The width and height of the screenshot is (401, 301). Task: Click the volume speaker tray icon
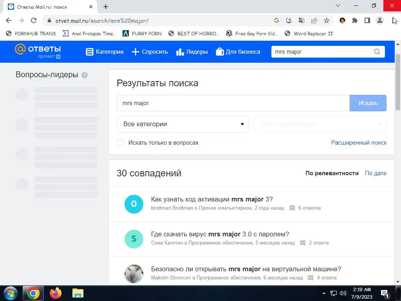pyautogui.click(x=343, y=293)
